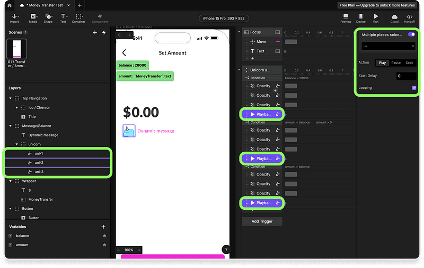
Task: Collapse the Unicorn trigger group
Action: tap(239, 70)
